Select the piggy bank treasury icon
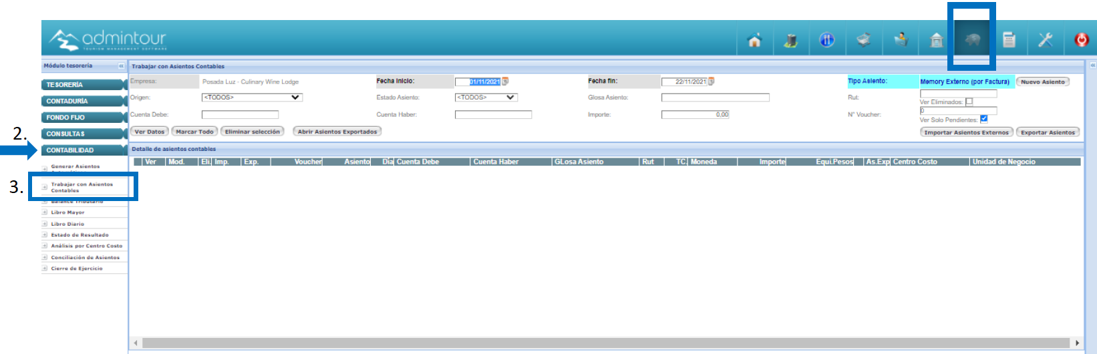The width and height of the screenshot is (1097, 354). (x=972, y=41)
